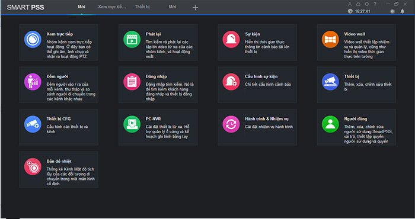
Task: Launch the PC-NVR green icon
Action: [132, 124]
